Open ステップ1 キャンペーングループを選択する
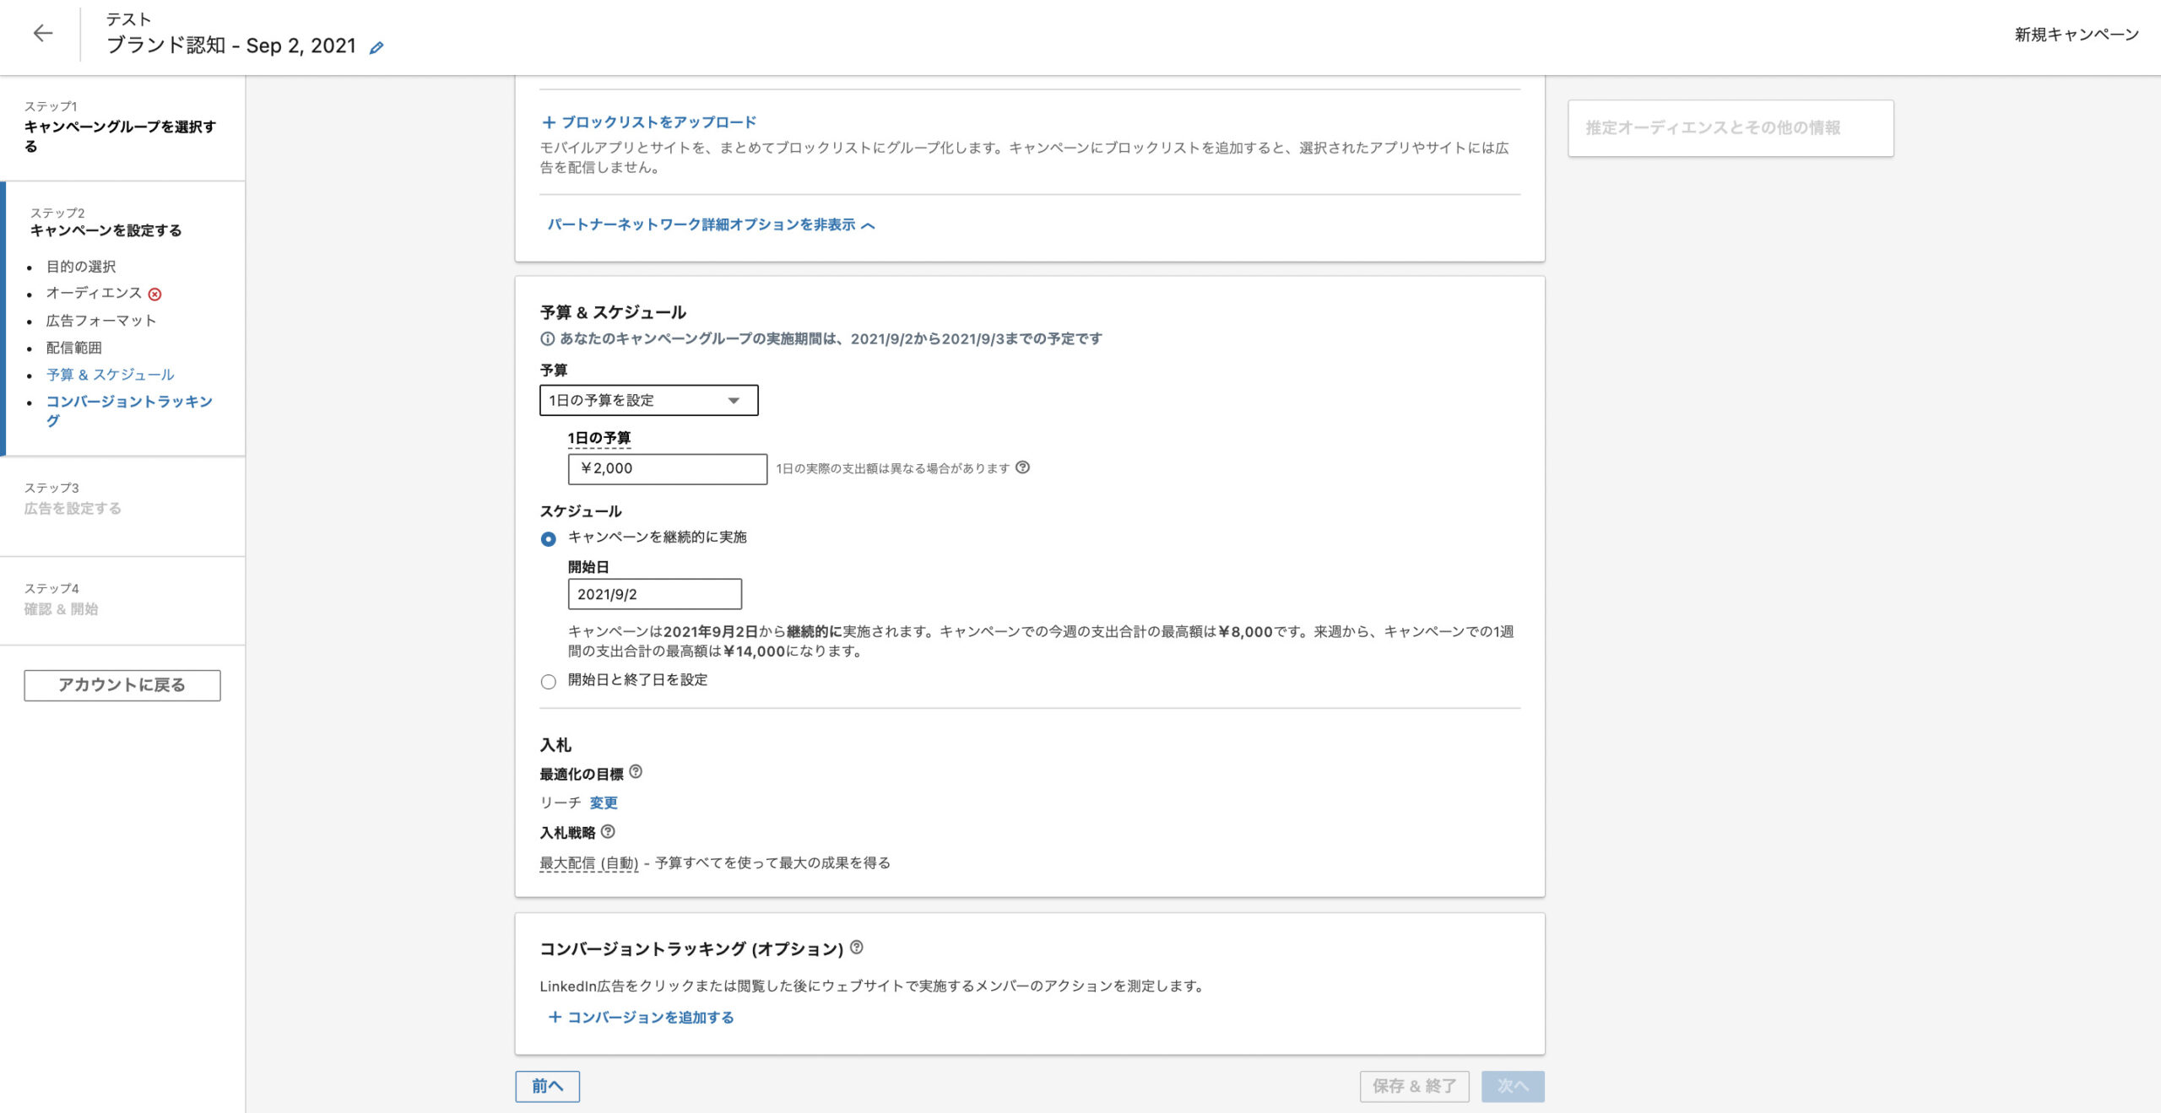The height and width of the screenshot is (1113, 2161). coord(120,127)
